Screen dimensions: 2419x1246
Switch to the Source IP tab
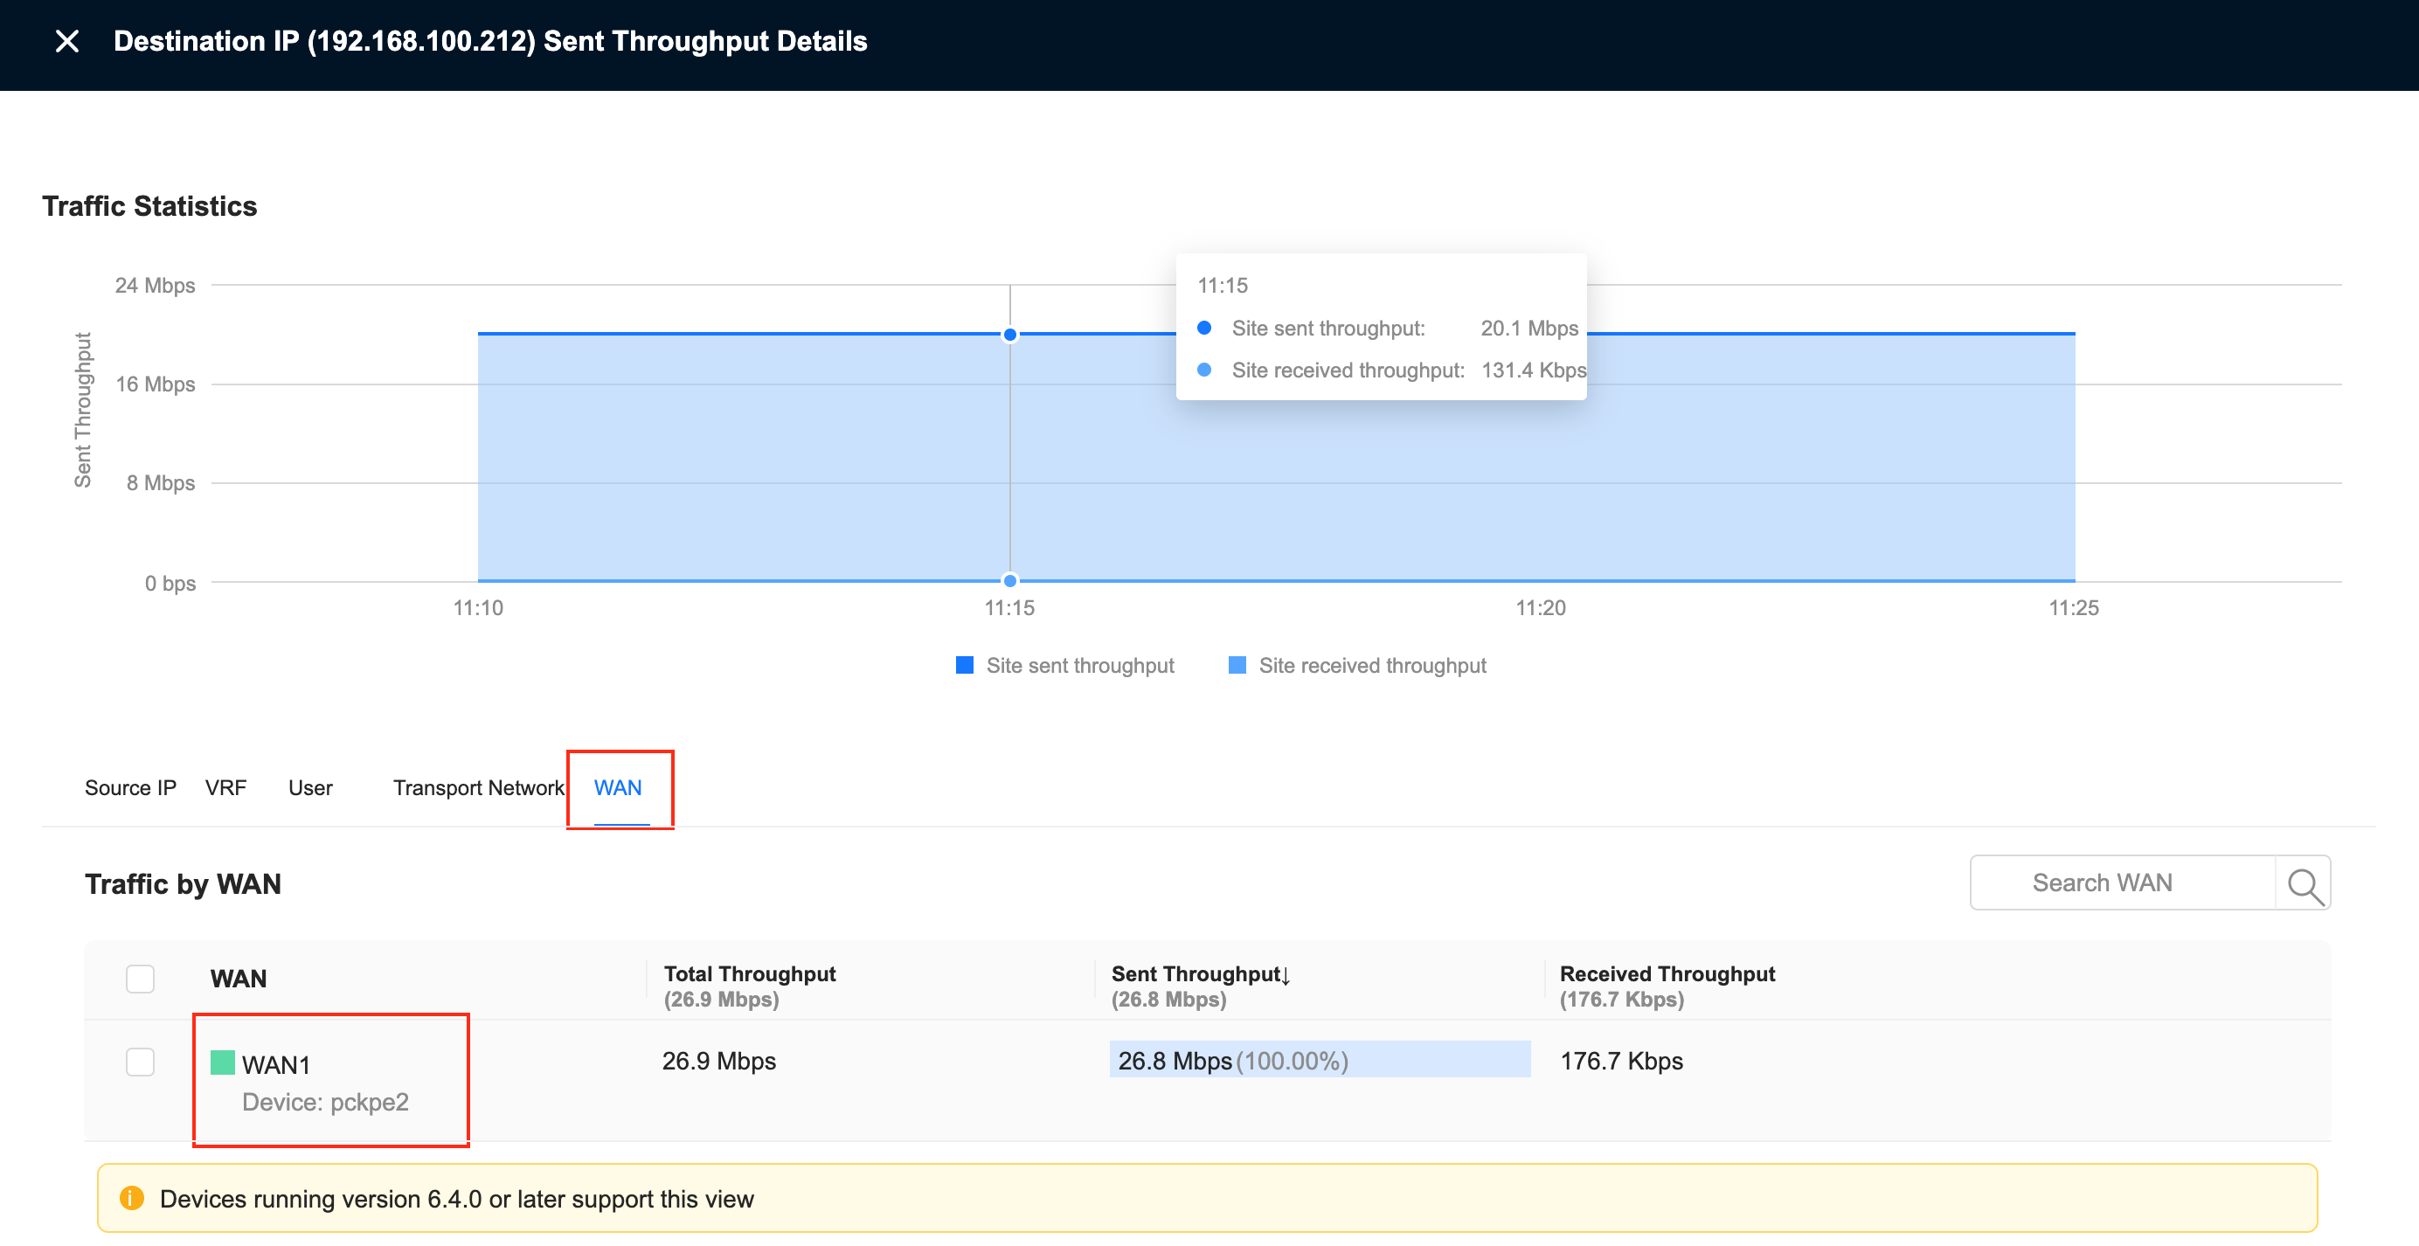point(130,788)
